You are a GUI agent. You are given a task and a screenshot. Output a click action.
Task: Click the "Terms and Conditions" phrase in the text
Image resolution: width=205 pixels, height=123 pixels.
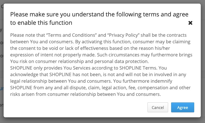pos(71,35)
